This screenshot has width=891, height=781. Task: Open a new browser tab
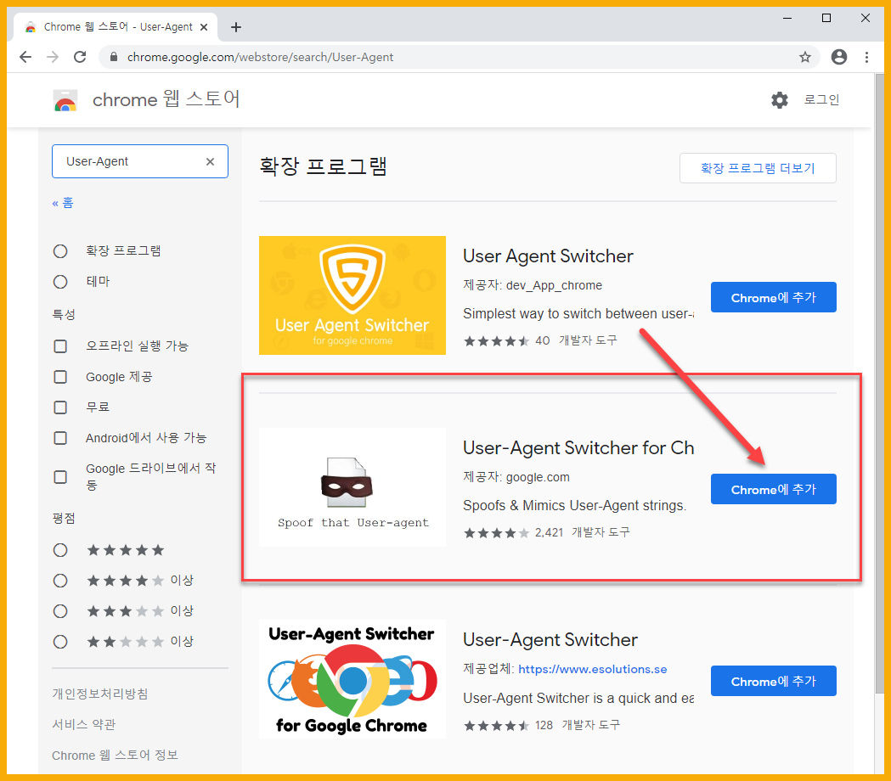(x=236, y=26)
